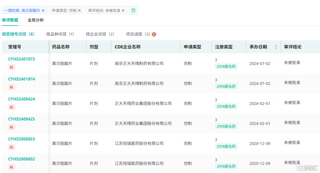Remove the 一键检索: 奥贝胆酸片 filter tag
Image resolution: width=320 pixels, height=173 pixels.
click(x=43, y=10)
